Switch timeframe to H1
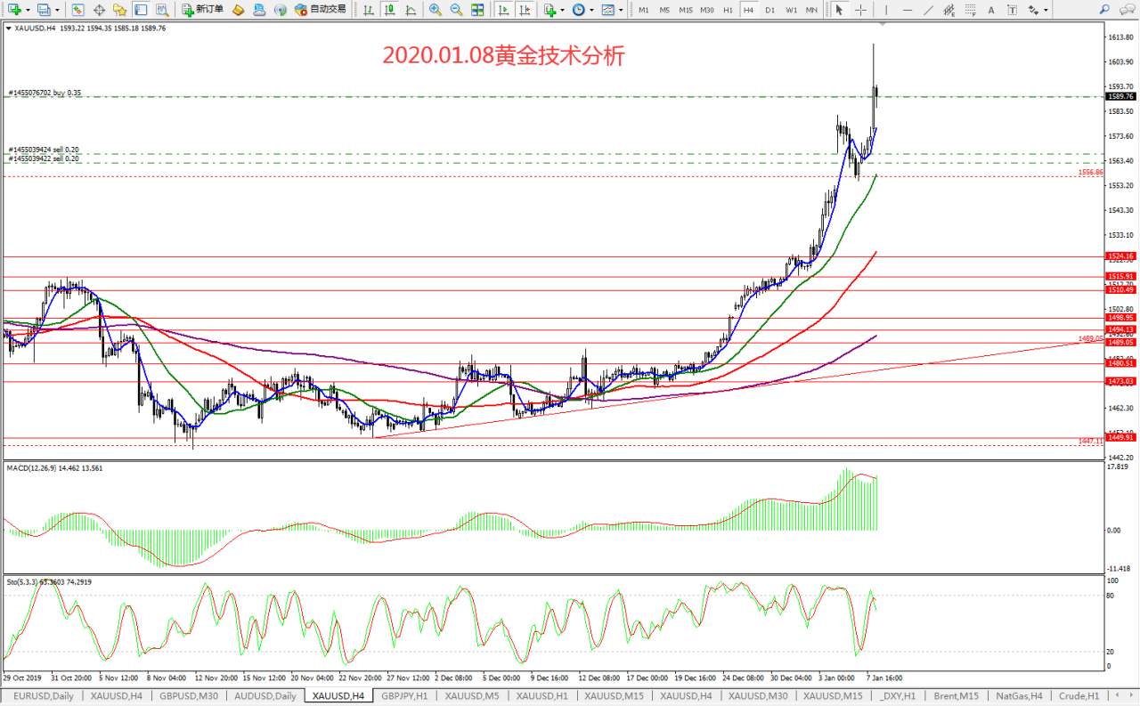 click(x=728, y=9)
